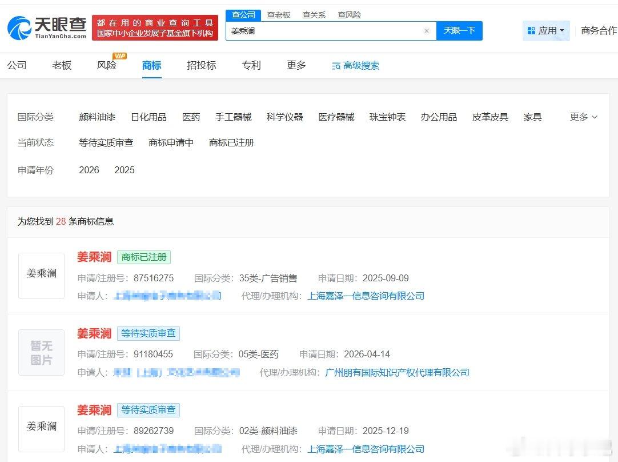The width and height of the screenshot is (618, 462).
Task: Click application date 2025-12-19
Action: (x=386, y=431)
